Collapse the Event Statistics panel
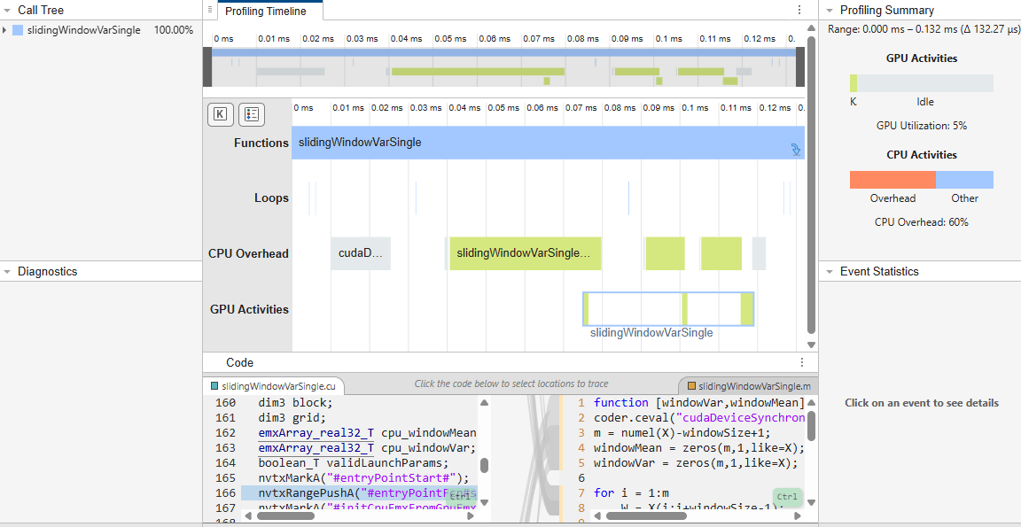 tap(830, 271)
